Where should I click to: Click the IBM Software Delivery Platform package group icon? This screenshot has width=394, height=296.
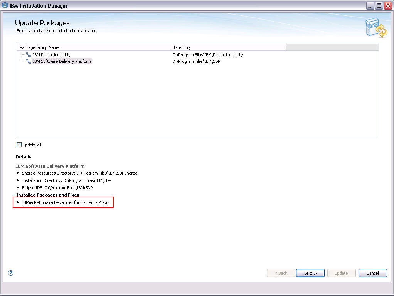coord(29,61)
